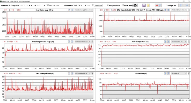The height and width of the screenshot is (103, 191).
Task: Click the yellow open file icon
Action: point(148,5)
